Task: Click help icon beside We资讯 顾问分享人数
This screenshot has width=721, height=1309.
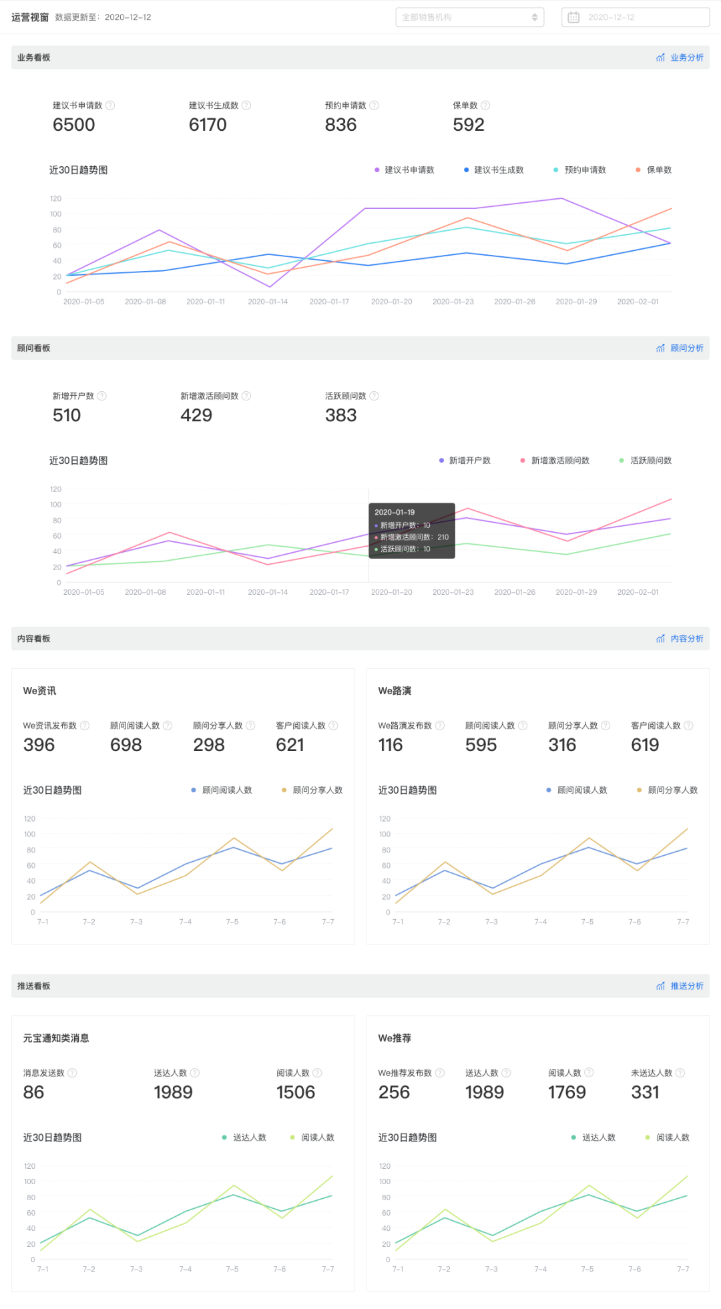Action: [250, 726]
